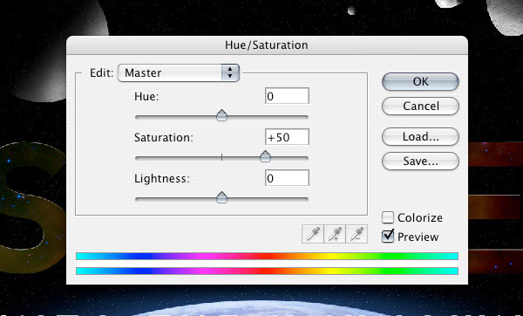This screenshot has height=316, width=523.
Task: Click the upper color spectrum bar
Action: [268, 257]
